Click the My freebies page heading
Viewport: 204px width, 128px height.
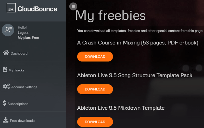(x=110, y=16)
